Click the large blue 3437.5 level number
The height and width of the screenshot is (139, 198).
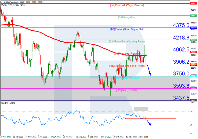181,98
